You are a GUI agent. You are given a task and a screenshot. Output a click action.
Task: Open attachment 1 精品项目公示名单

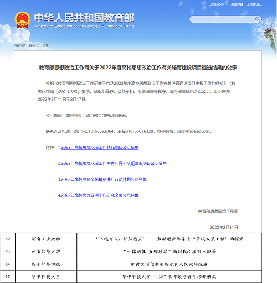(x=100, y=147)
